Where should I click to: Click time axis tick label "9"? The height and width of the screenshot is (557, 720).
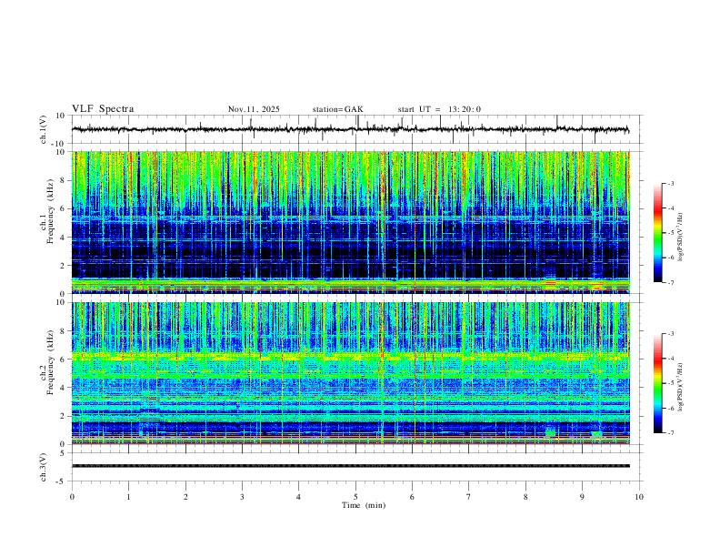click(583, 497)
